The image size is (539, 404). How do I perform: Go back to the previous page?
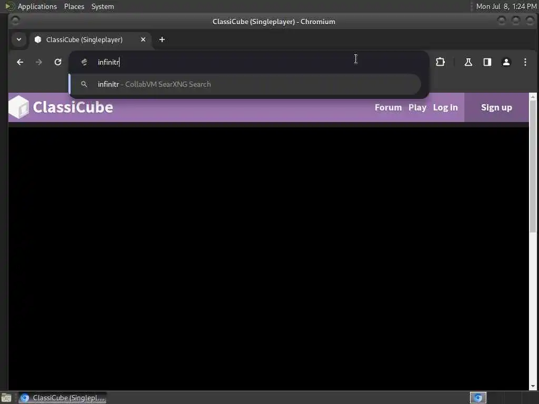[20, 62]
